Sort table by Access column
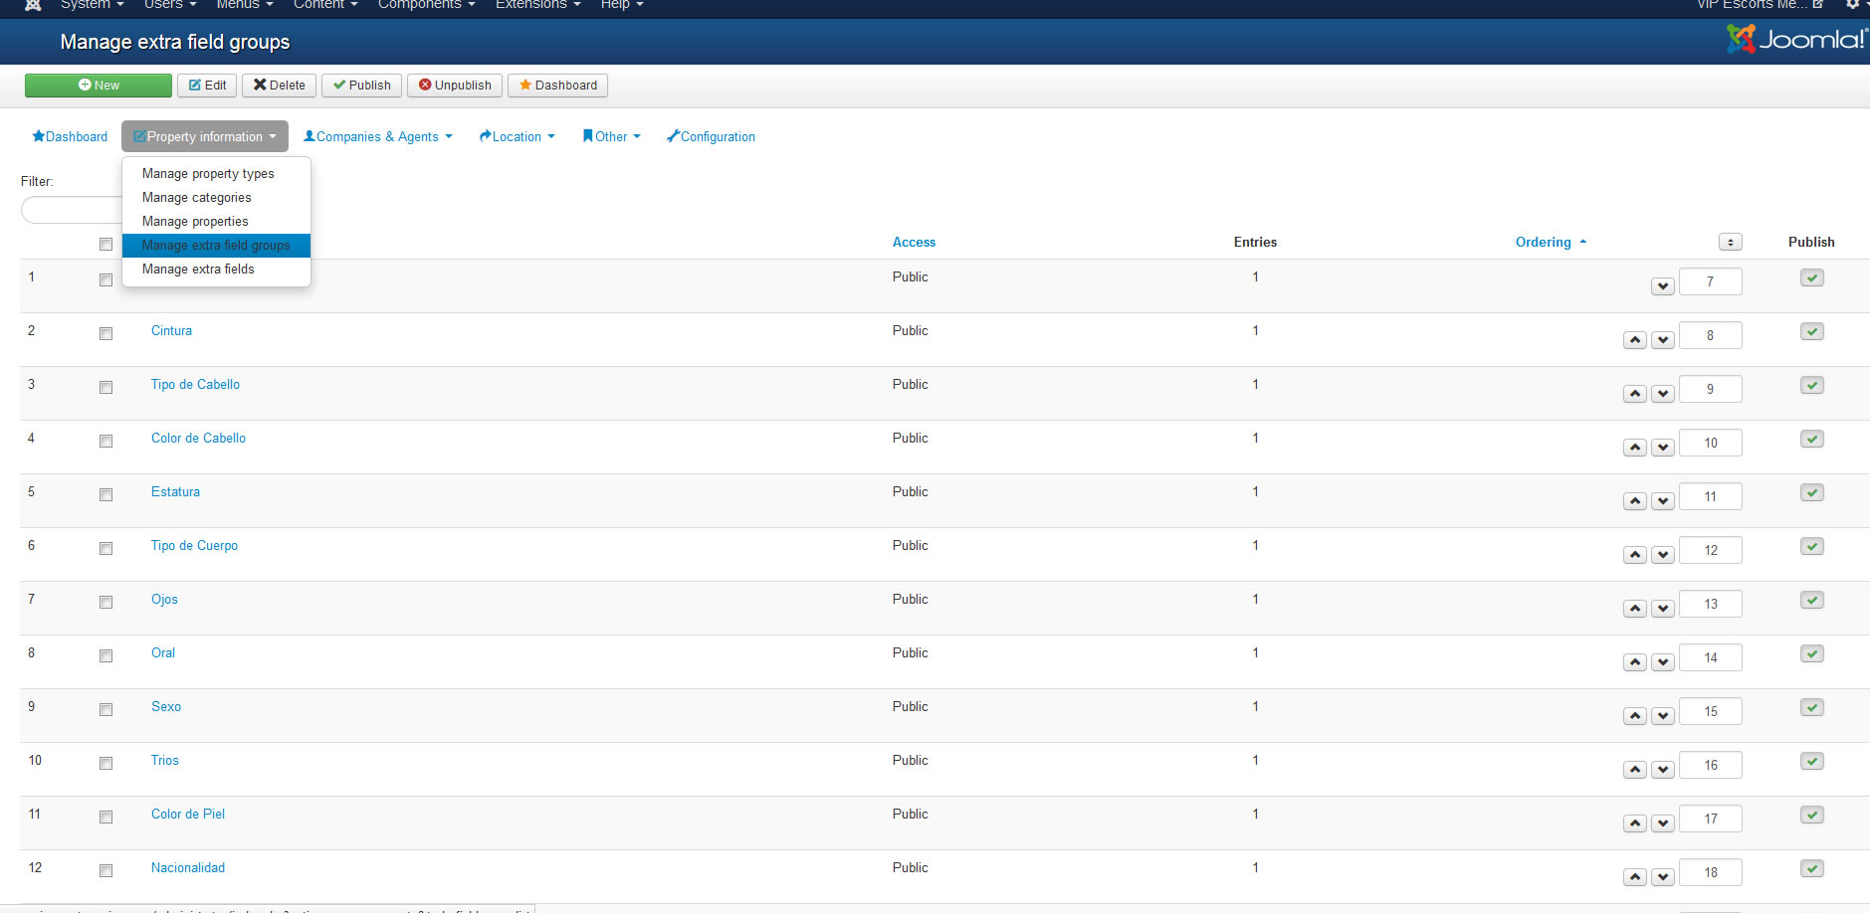 click(x=914, y=242)
